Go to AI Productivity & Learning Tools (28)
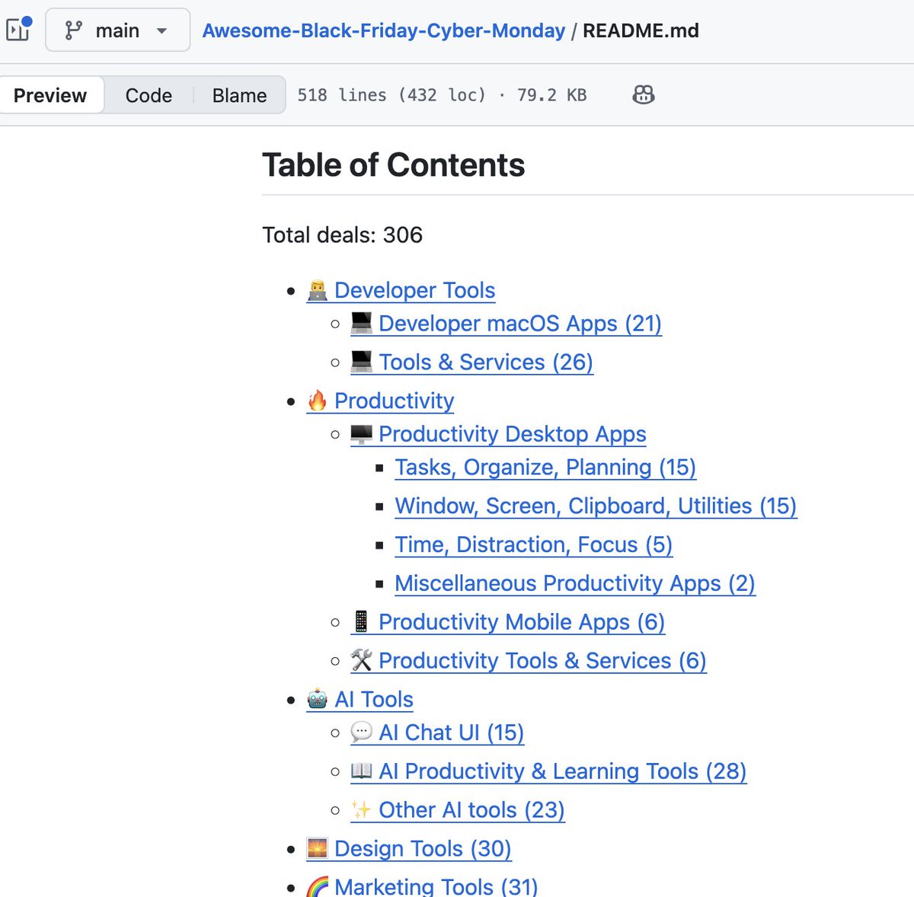This screenshot has height=897, width=914. coord(548,771)
